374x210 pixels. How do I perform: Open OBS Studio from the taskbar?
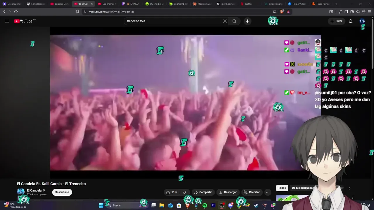point(222,205)
